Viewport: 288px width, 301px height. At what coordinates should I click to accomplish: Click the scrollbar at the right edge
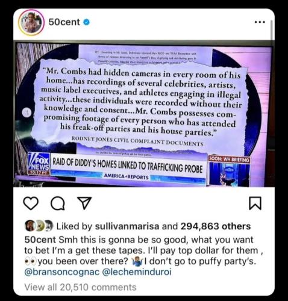tap(272, 30)
